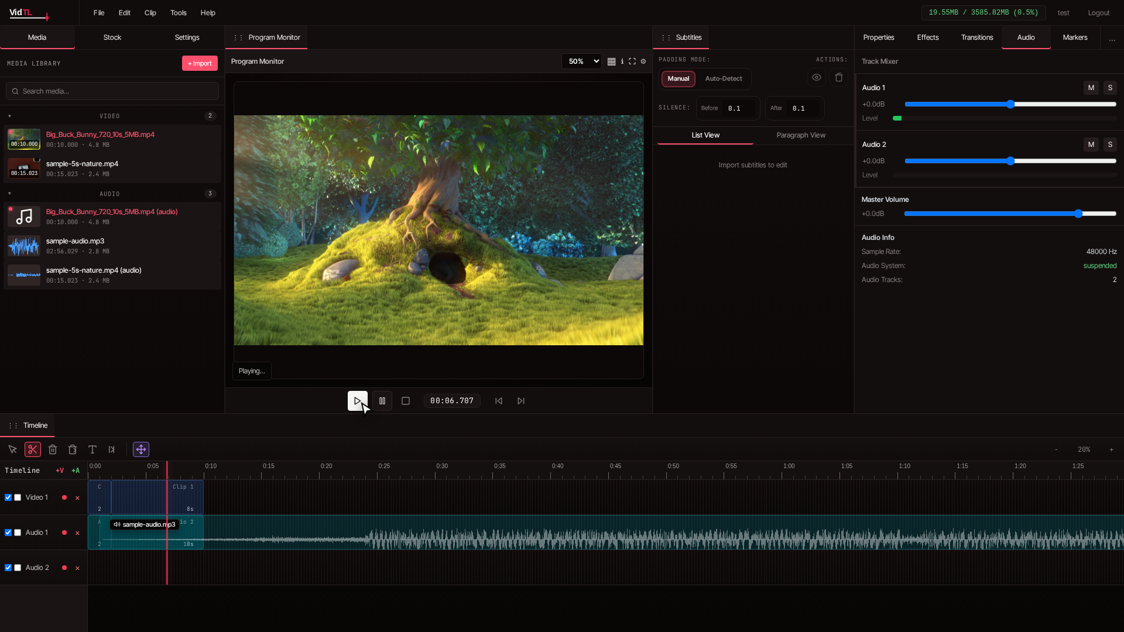
Task: Mute Audio 2 with M button
Action: (x=1091, y=145)
